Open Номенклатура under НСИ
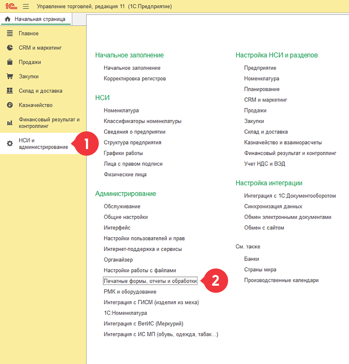Screen dimensions: 349x364 click(121, 111)
